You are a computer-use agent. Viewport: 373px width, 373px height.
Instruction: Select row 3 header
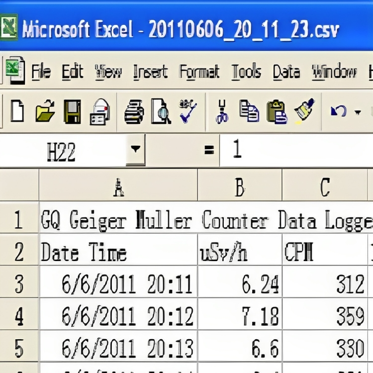19,282
